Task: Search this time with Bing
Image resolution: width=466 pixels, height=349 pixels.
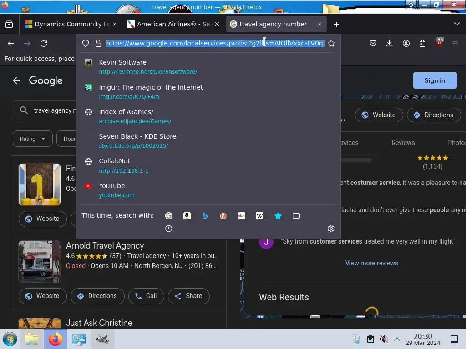Action: [205, 216]
